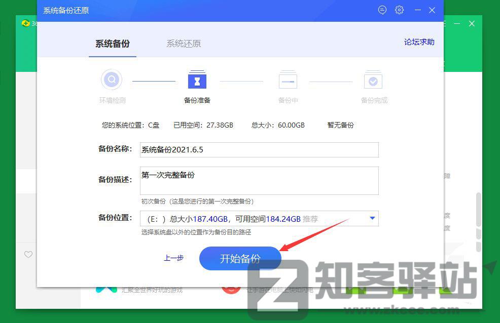This screenshot has height=323, width=500.
Task: Select the 备份准备 hourglass step icon
Action: (197, 79)
